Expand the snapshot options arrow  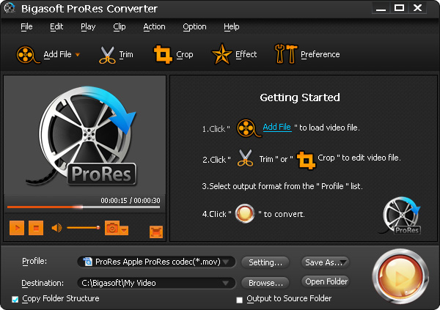[x=124, y=229]
